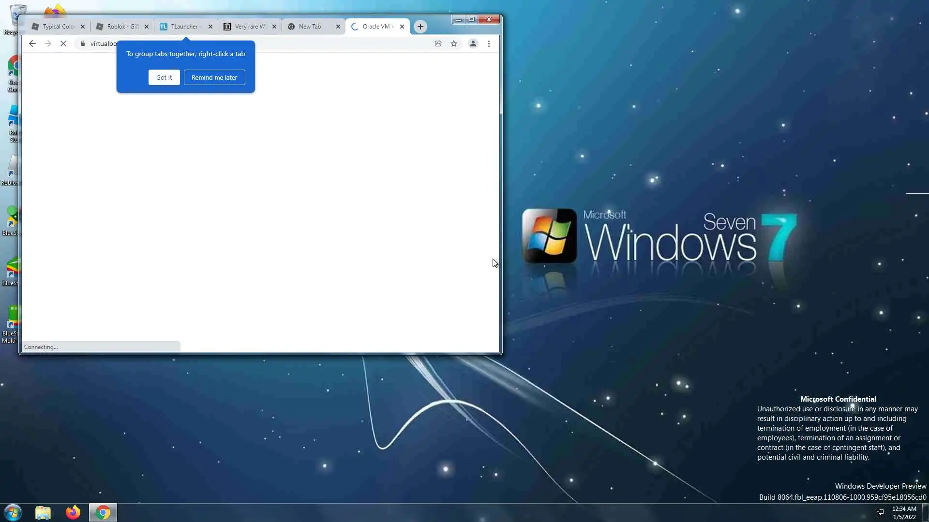Image resolution: width=929 pixels, height=522 pixels.
Task: Click Remind me later button
Action: (x=214, y=77)
